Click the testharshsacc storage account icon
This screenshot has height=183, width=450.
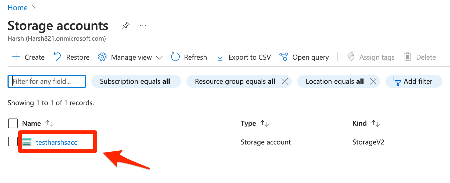(27, 142)
